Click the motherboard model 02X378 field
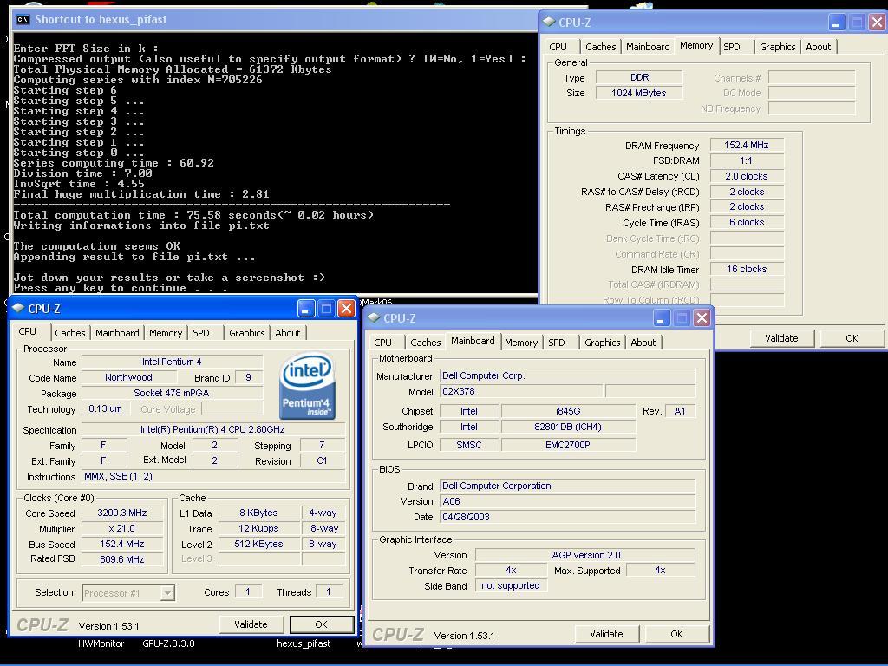Screen dimensions: 888x666 click(520, 391)
